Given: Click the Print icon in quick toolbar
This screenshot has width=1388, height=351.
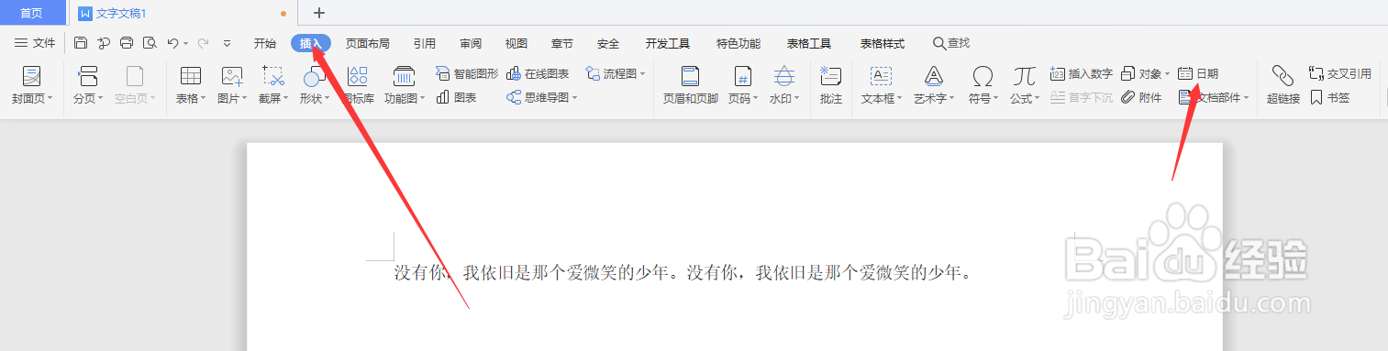Looking at the screenshot, I should [127, 43].
